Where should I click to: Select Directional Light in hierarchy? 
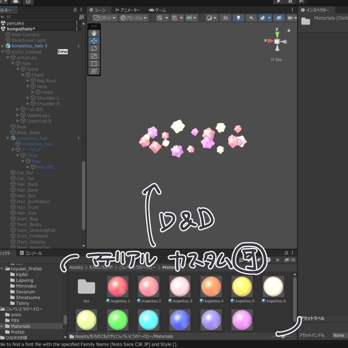pyautogui.click(x=29, y=40)
